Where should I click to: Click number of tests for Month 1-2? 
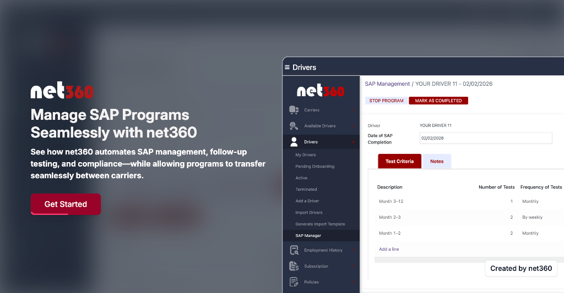512,233
